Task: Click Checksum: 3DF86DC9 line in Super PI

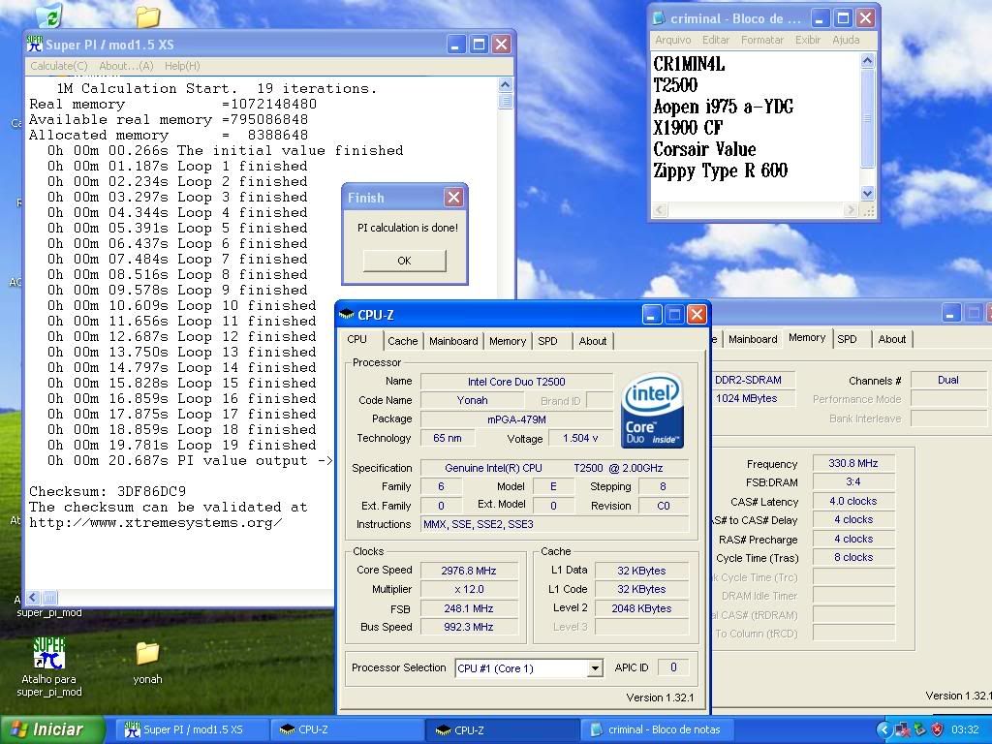Action: [x=108, y=491]
